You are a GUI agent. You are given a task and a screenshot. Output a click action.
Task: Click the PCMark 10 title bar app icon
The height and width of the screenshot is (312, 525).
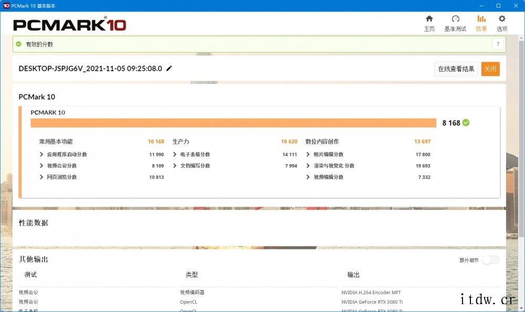pyautogui.click(x=6, y=5)
